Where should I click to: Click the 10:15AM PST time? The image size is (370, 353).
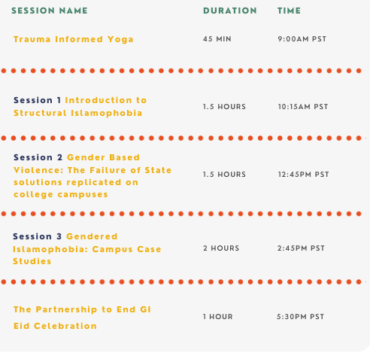click(x=303, y=107)
